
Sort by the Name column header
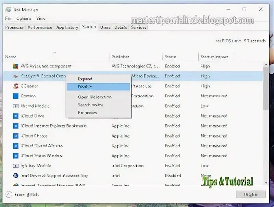point(56,57)
